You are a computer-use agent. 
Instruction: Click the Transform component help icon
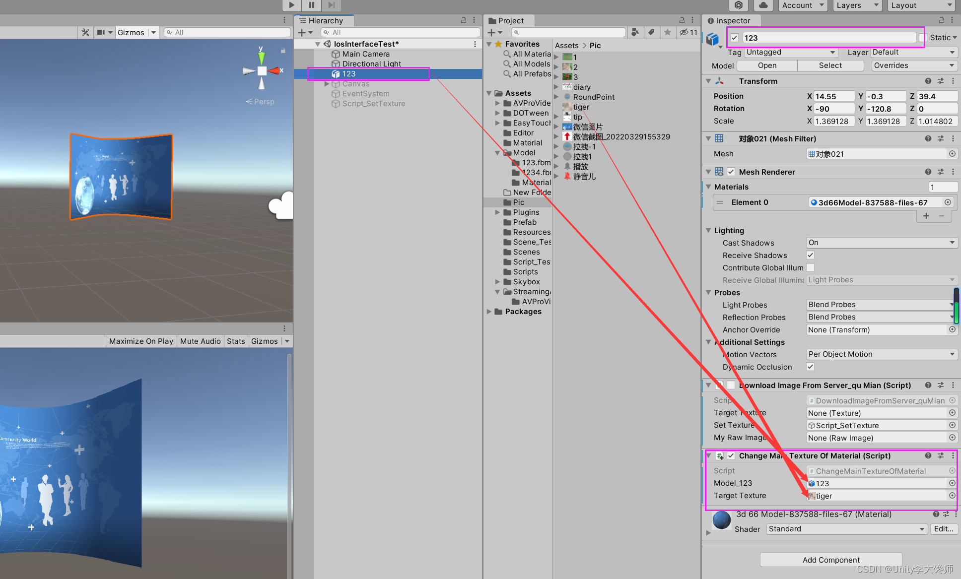pyautogui.click(x=928, y=81)
